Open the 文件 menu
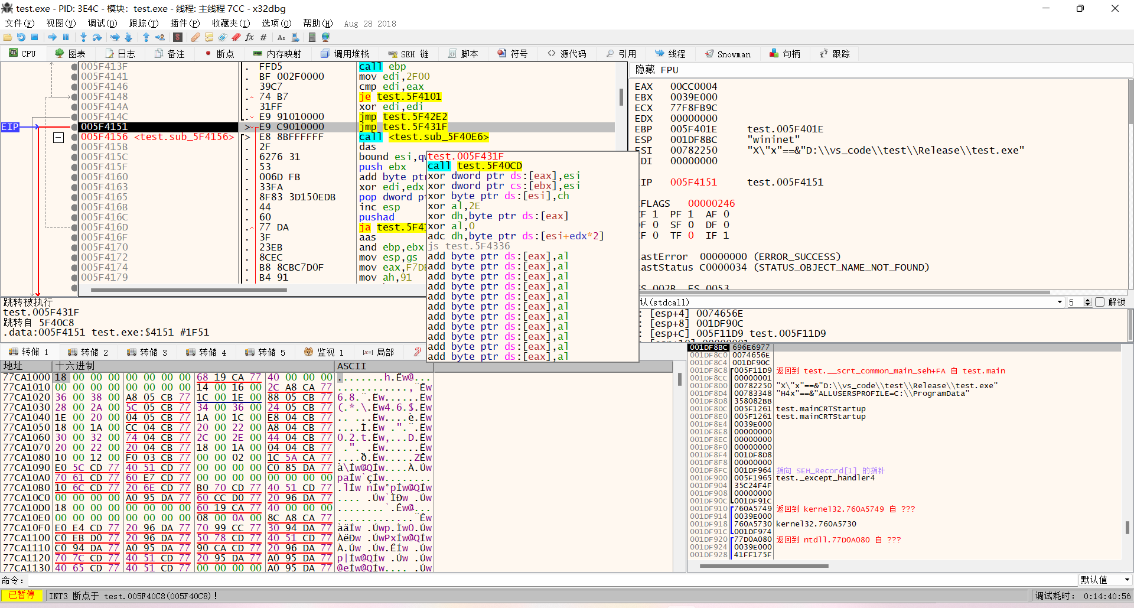1134x608 pixels. tap(19, 24)
